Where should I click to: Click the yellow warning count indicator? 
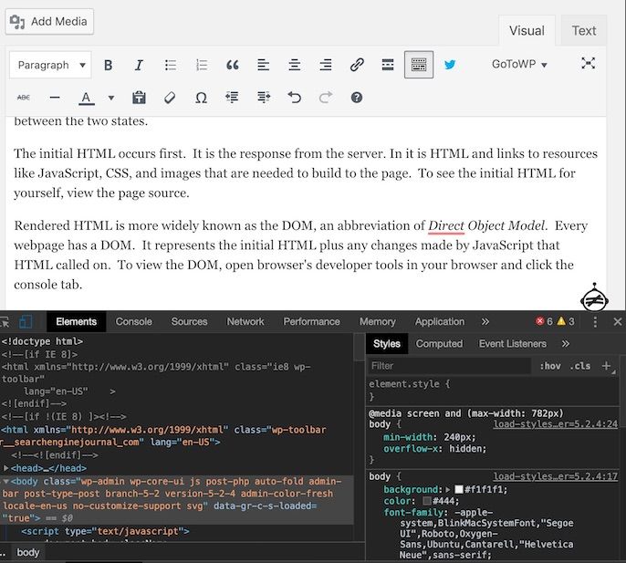[566, 321]
